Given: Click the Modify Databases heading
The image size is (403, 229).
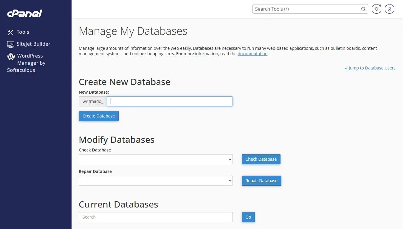Looking at the screenshot, I should pos(117,140).
